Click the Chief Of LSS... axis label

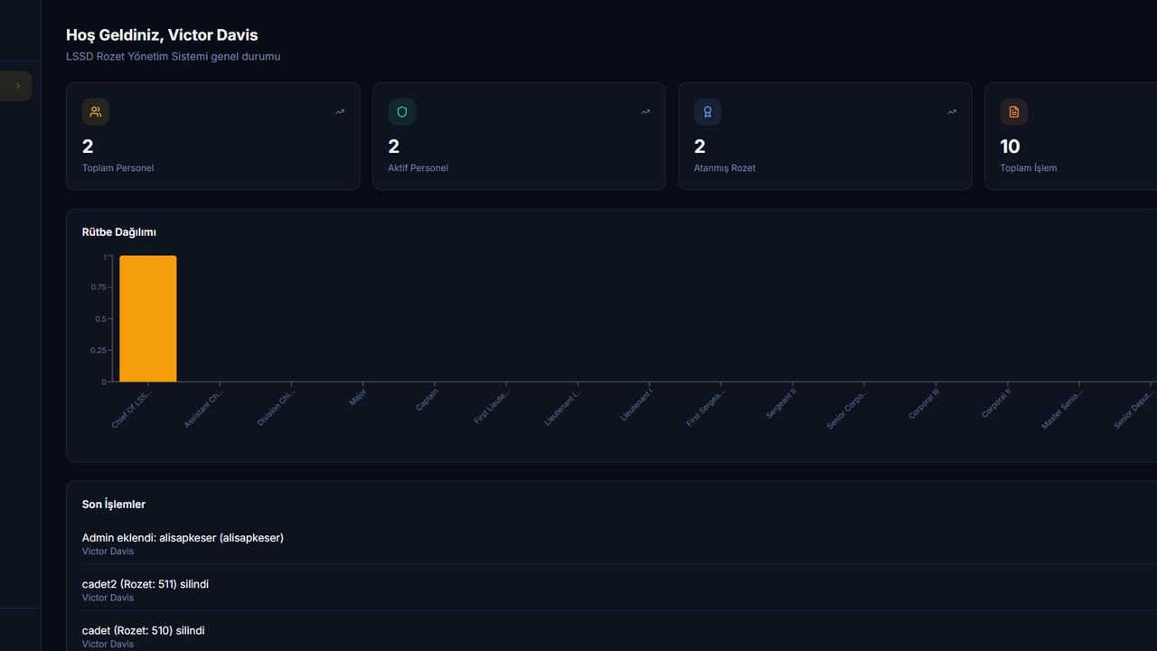tap(133, 409)
